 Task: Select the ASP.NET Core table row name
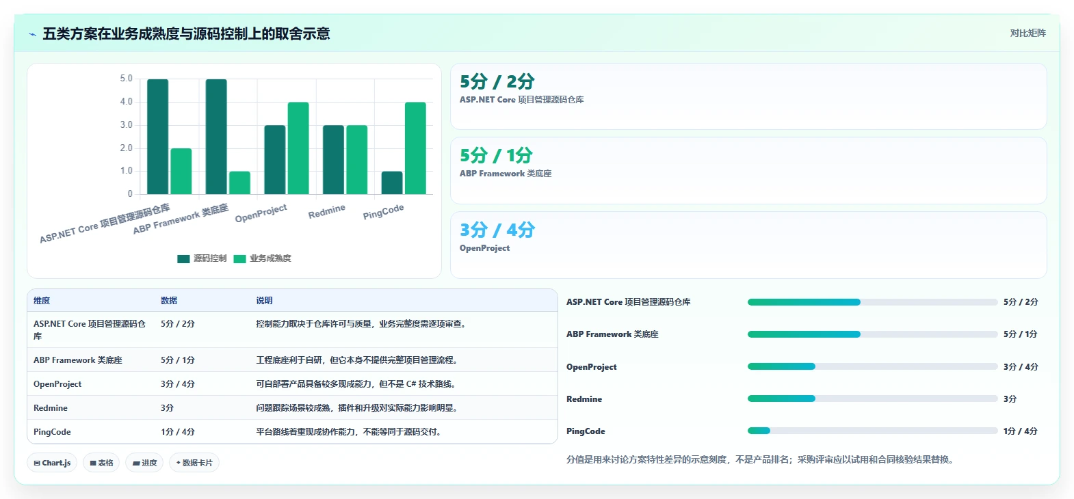pos(90,330)
